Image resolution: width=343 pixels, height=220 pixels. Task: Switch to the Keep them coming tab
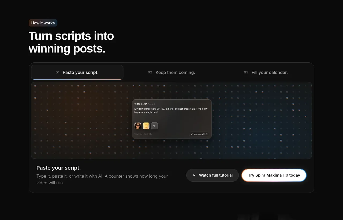171,72
